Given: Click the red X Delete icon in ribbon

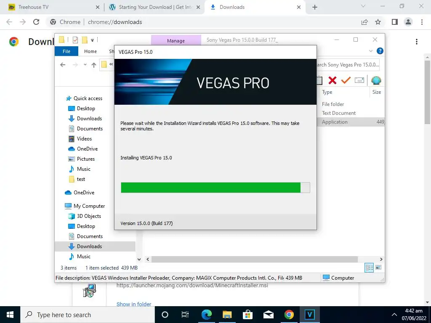Looking at the screenshot, I should 333,80.
